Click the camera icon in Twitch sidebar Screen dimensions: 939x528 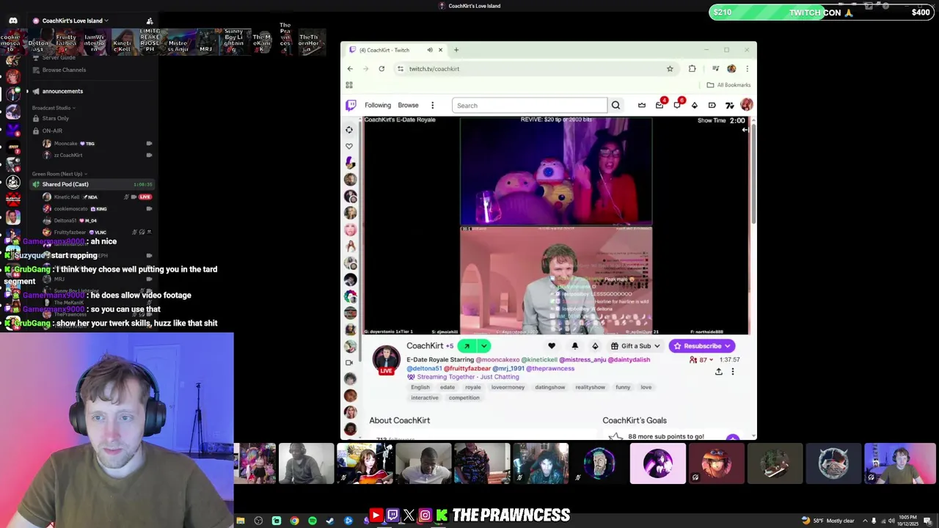349,362
